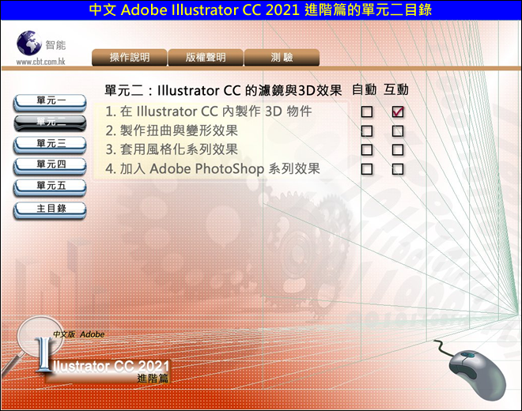Open the 測驗 tab
Viewport: 522px width, 411px height.
click(x=282, y=58)
